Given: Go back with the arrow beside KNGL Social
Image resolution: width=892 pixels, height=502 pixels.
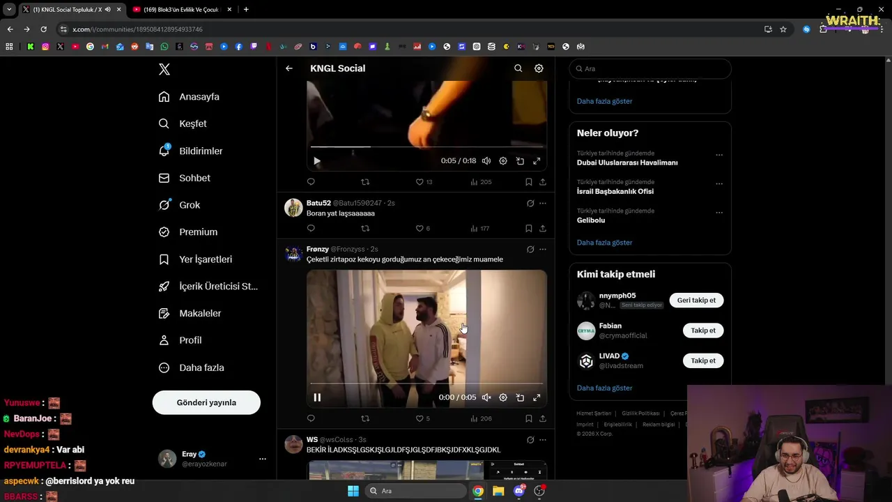Looking at the screenshot, I should pyautogui.click(x=289, y=68).
